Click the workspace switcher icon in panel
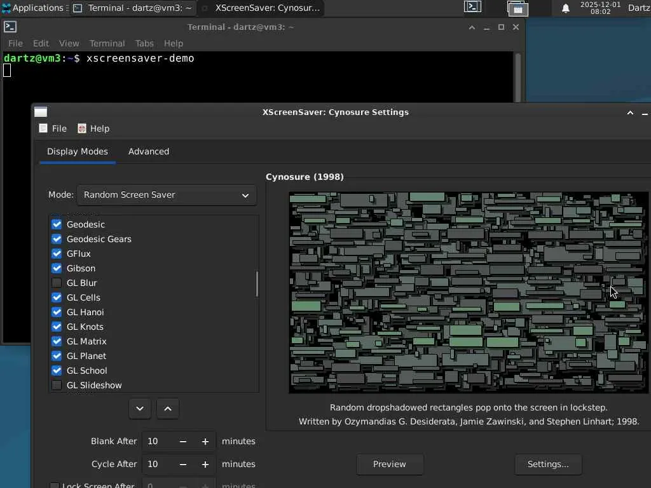Screen dimensions: 651x488 [517, 8]
